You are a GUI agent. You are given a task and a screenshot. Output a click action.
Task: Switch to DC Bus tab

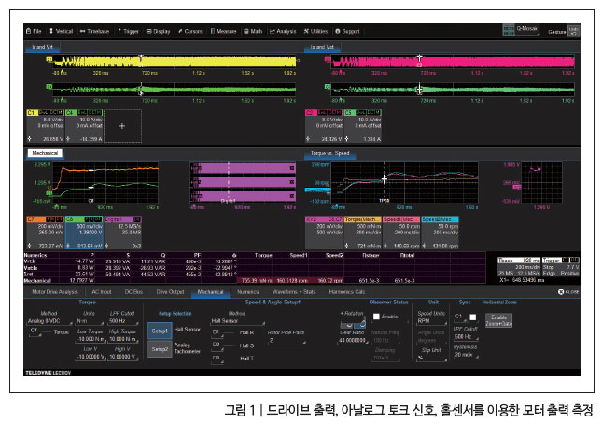(133, 292)
